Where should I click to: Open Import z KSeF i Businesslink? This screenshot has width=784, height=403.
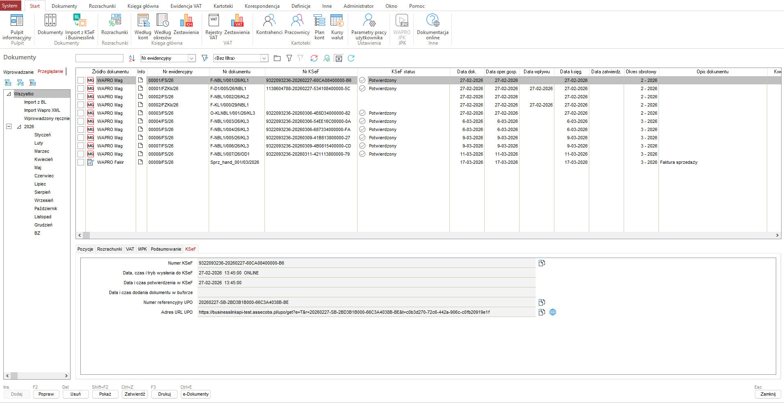click(x=80, y=26)
